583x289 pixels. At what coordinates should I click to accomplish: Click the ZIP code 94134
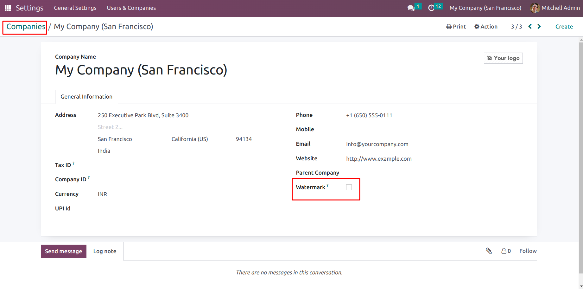click(x=244, y=139)
